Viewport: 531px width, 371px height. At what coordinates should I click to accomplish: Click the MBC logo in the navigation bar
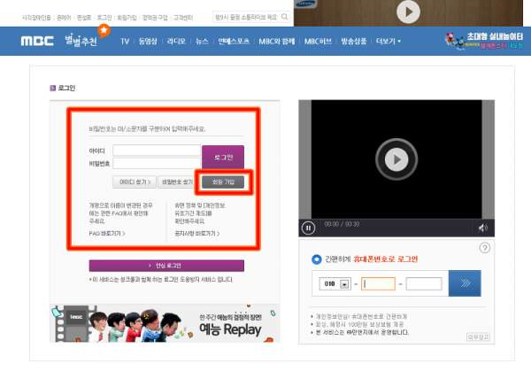pyautogui.click(x=37, y=41)
